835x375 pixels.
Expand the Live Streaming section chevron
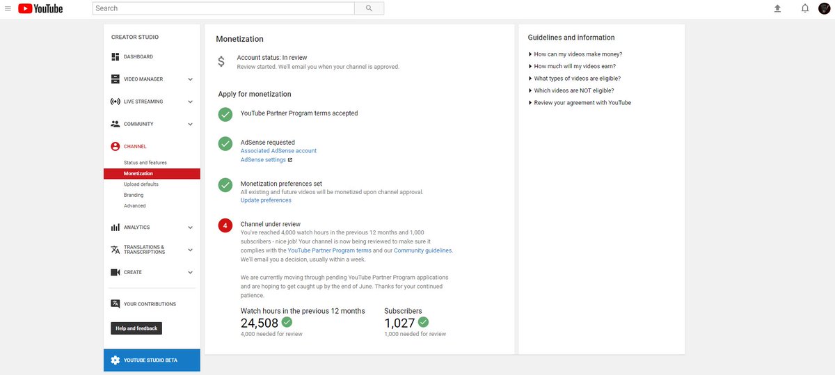click(190, 102)
